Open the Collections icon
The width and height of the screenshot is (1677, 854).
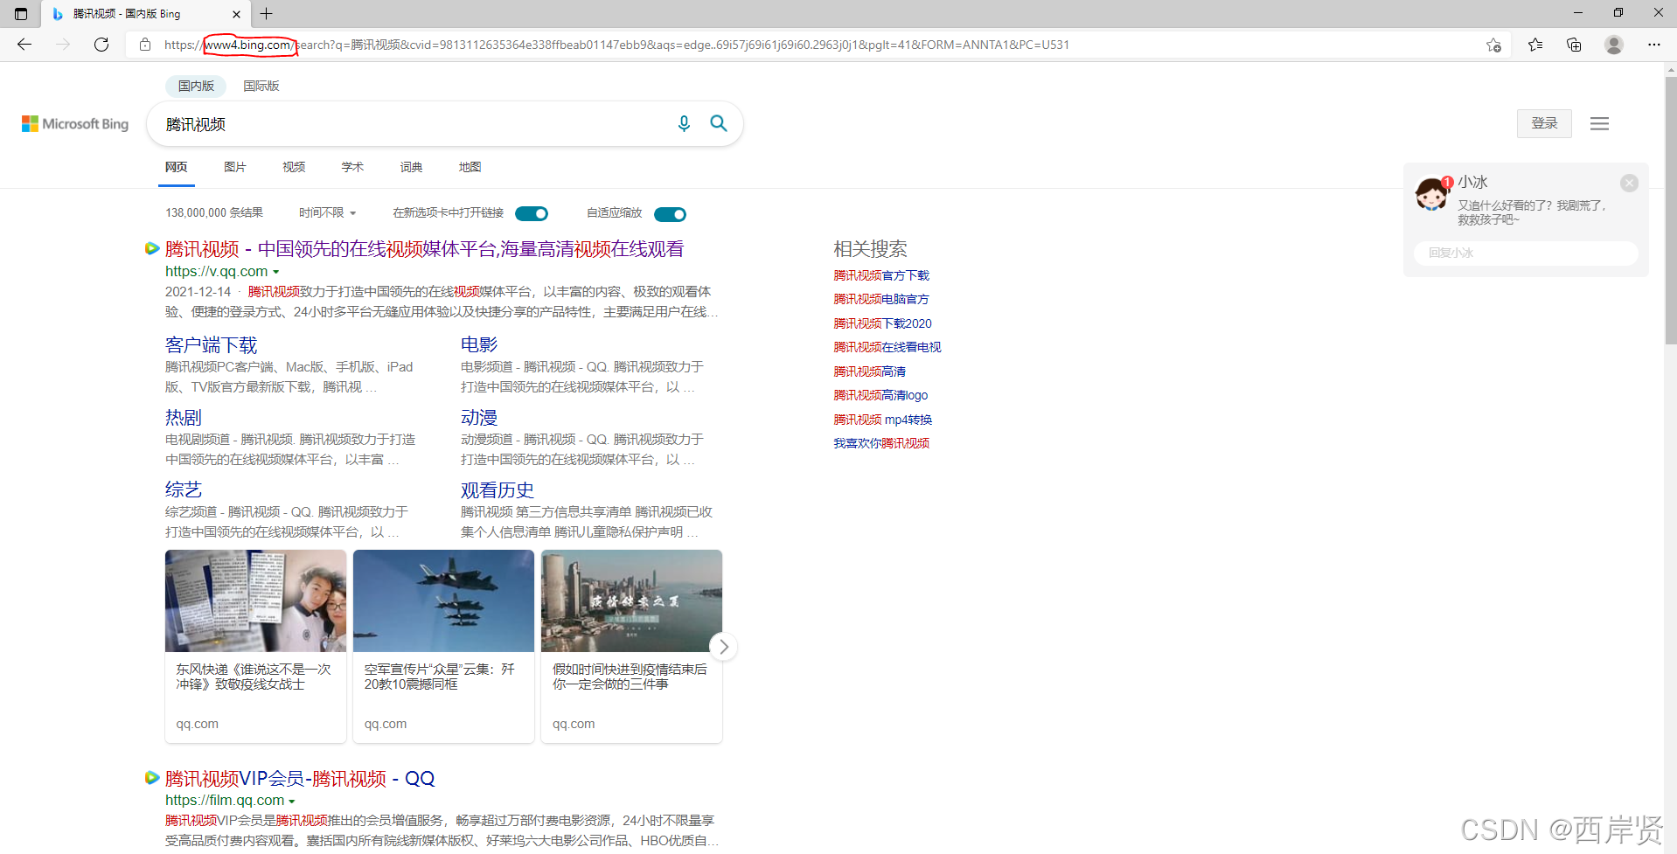(x=1574, y=45)
